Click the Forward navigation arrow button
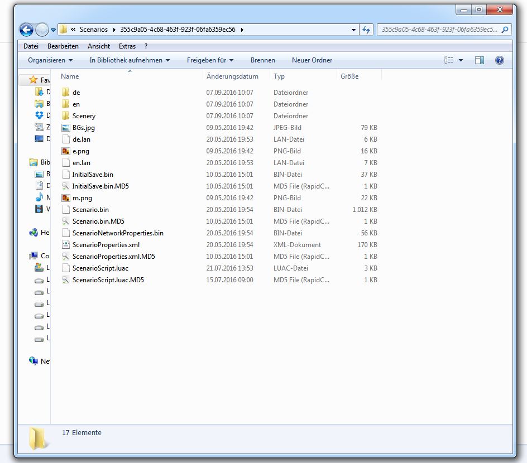Screen dimensions: 527x463 click(x=42, y=30)
